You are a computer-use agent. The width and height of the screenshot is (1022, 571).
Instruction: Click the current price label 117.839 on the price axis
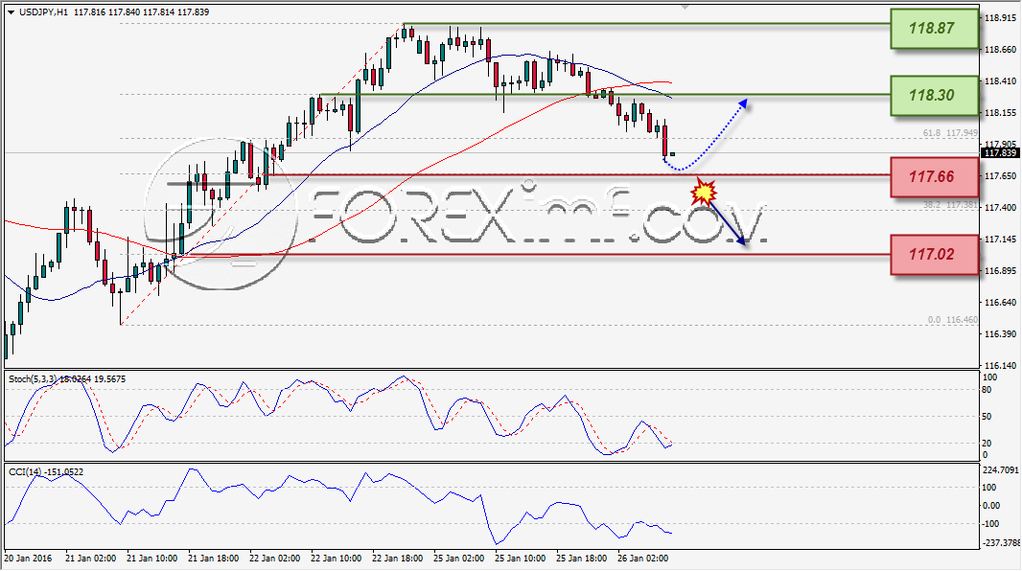click(x=1001, y=153)
